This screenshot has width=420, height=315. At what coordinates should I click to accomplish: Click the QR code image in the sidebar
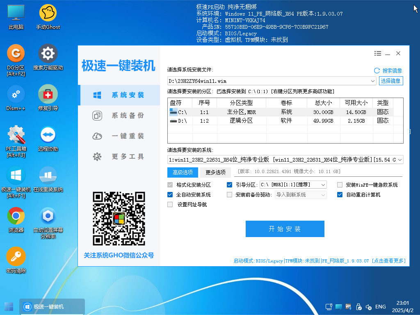[x=119, y=219]
